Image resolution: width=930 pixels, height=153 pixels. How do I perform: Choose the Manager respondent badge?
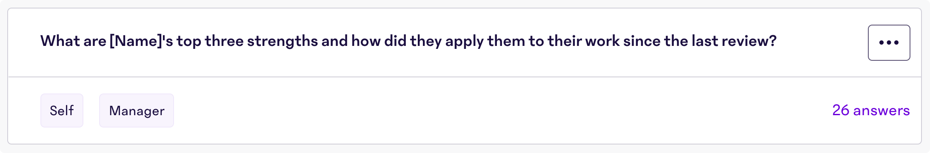pyautogui.click(x=137, y=110)
